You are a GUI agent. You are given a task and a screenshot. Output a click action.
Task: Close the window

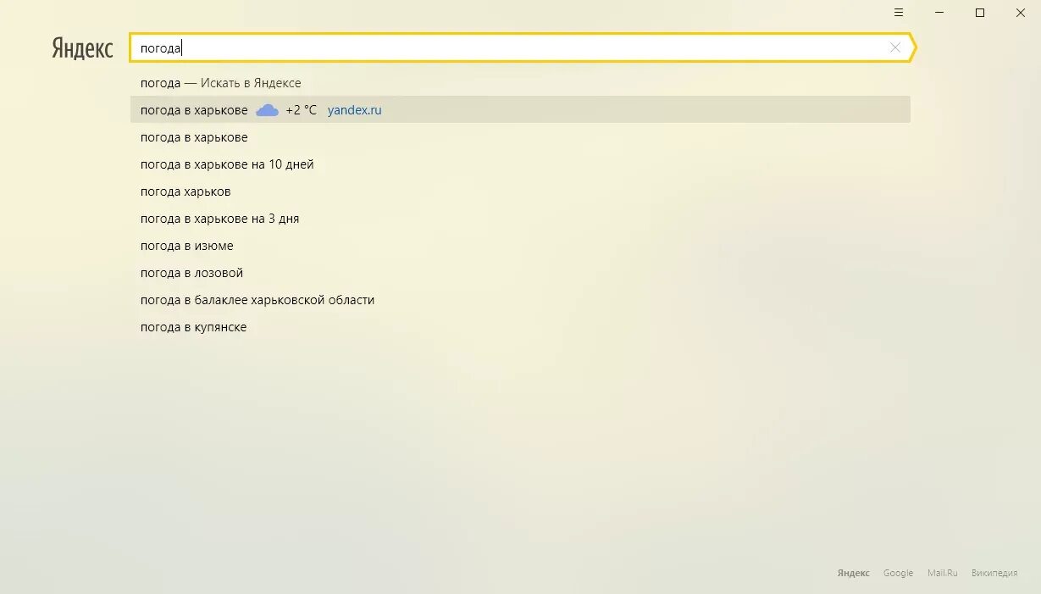pyautogui.click(x=1021, y=13)
